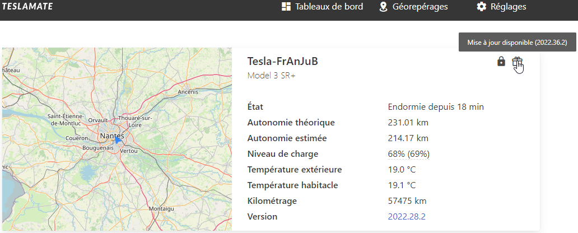Open the Géorepérages page

pyautogui.click(x=413, y=7)
